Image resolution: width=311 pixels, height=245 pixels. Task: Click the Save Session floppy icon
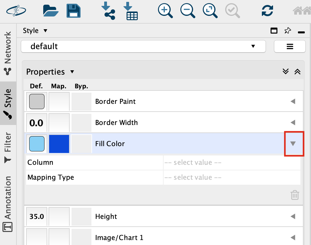tap(74, 10)
